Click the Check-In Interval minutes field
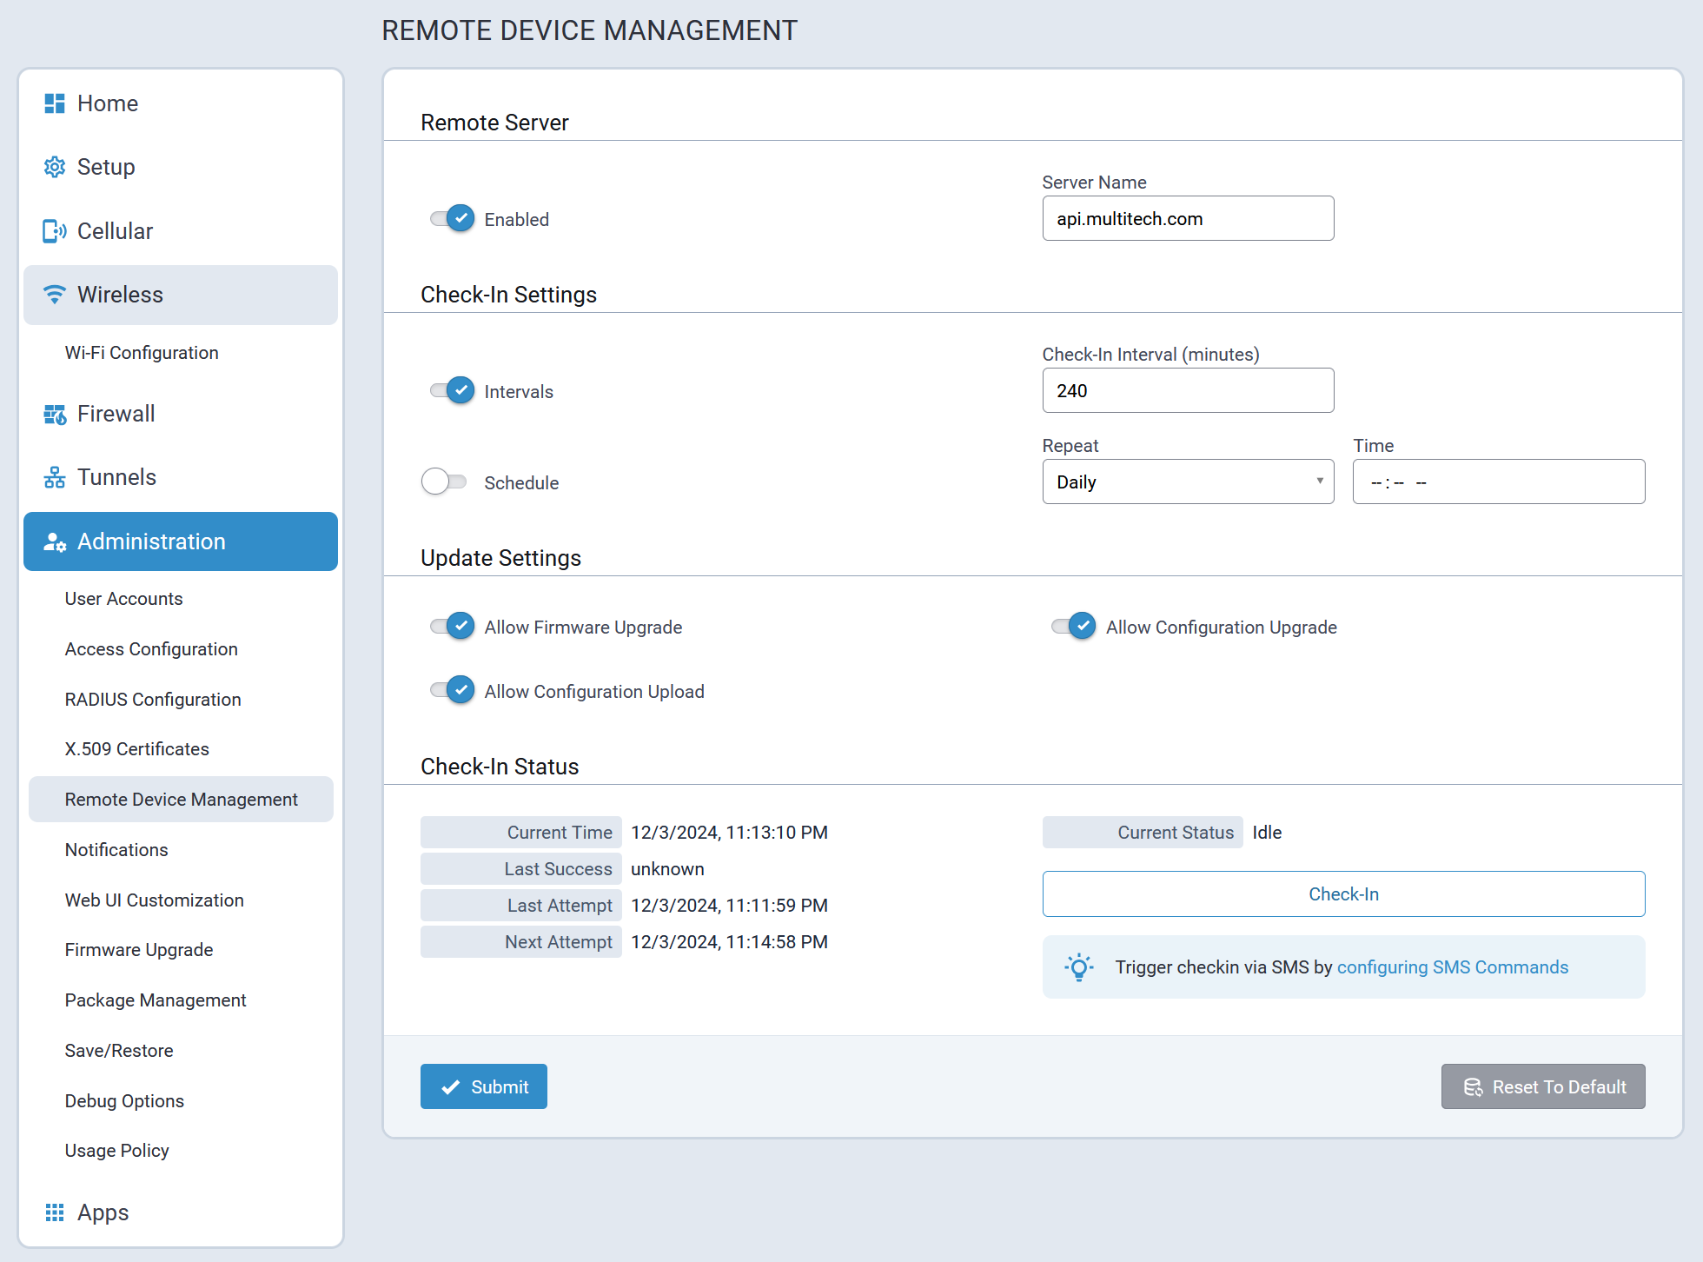1703x1262 pixels. pos(1187,390)
